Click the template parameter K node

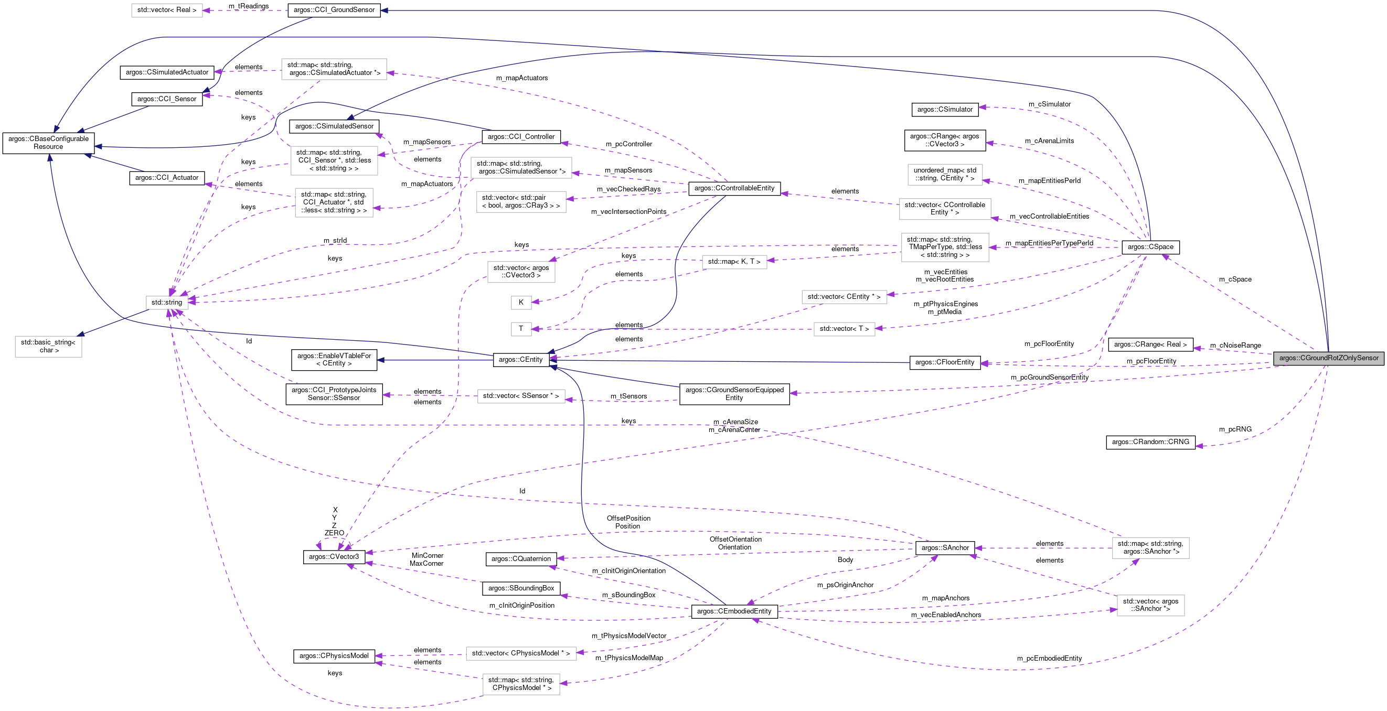[521, 303]
